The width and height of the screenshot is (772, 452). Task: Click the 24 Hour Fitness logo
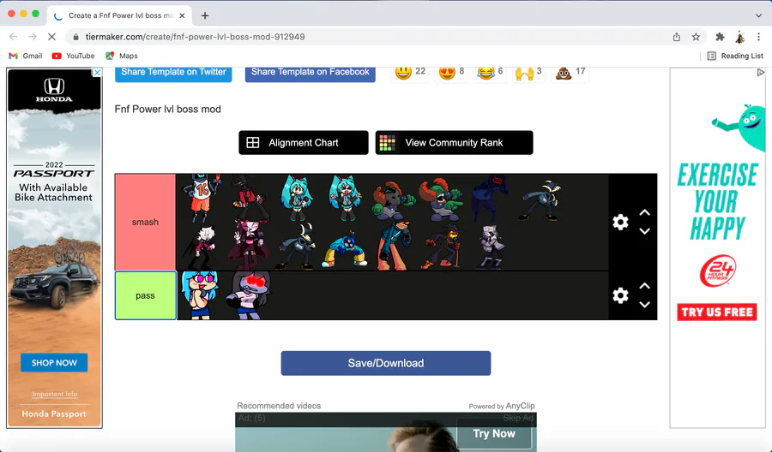[x=717, y=271]
